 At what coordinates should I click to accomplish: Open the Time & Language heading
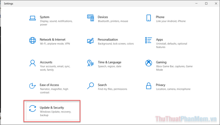coord(110,62)
